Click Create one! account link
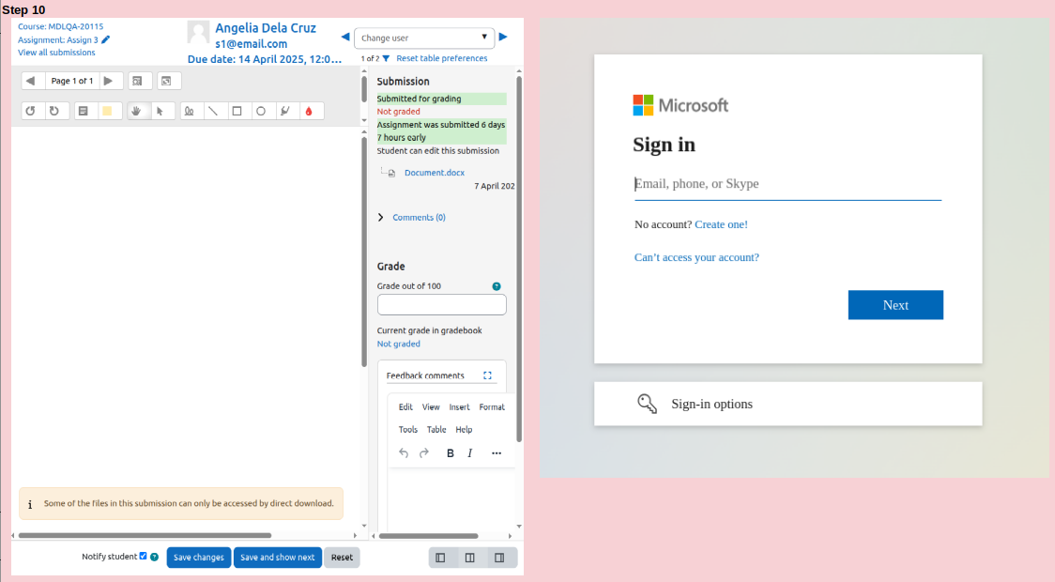 tap(721, 224)
